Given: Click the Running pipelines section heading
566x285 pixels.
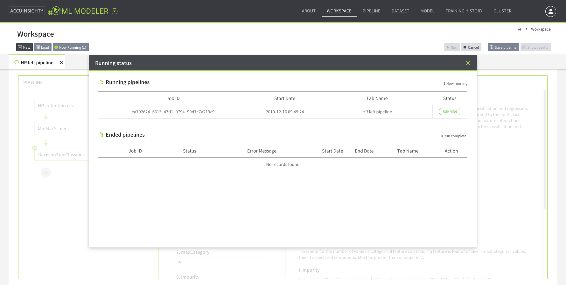Looking at the screenshot, I should pyautogui.click(x=128, y=82).
